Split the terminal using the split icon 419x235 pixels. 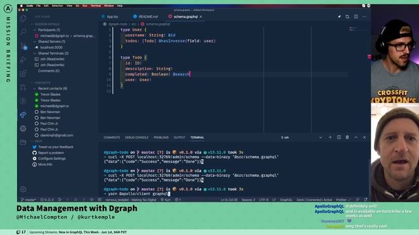pyautogui.click(x=339, y=137)
